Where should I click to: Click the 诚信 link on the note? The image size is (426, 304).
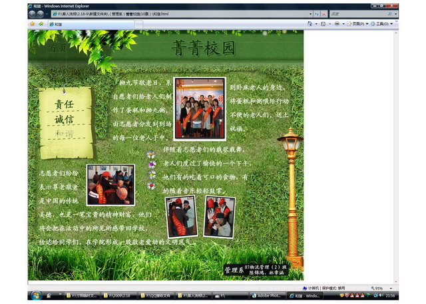pos(64,120)
